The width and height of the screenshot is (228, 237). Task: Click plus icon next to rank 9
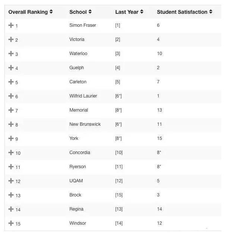click(11, 138)
